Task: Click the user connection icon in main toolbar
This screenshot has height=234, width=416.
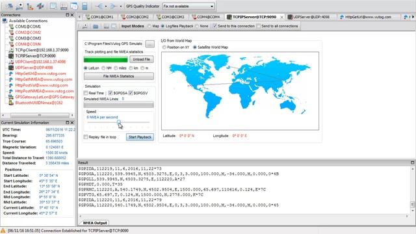Action: point(19,6)
